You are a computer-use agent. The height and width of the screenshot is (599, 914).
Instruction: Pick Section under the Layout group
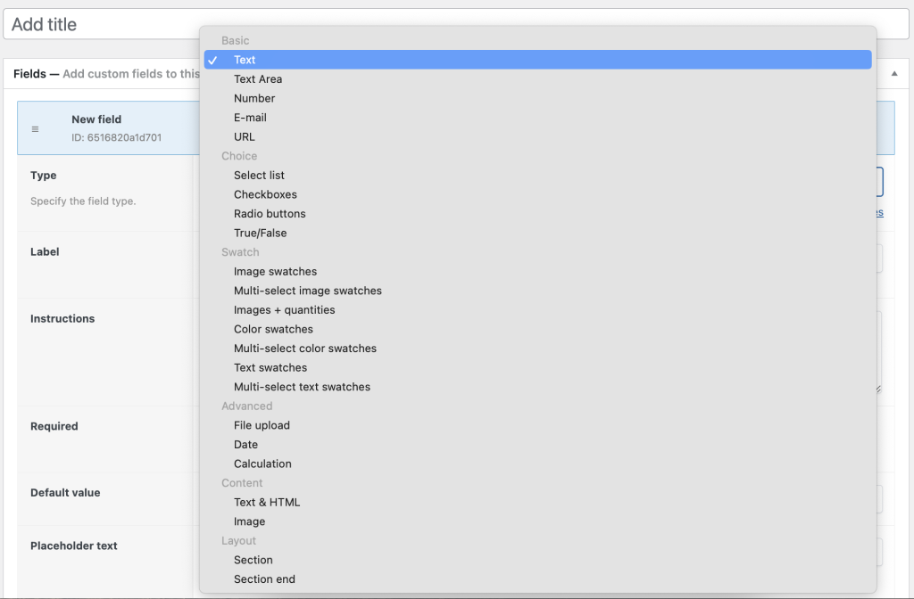click(253, 560)
